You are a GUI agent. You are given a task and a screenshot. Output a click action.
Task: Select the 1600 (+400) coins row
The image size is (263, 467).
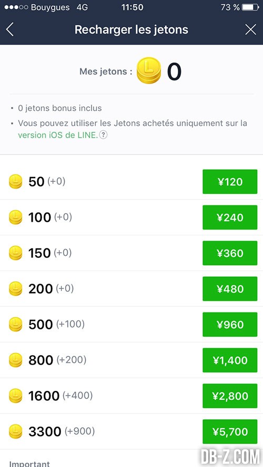click(131, 396)
